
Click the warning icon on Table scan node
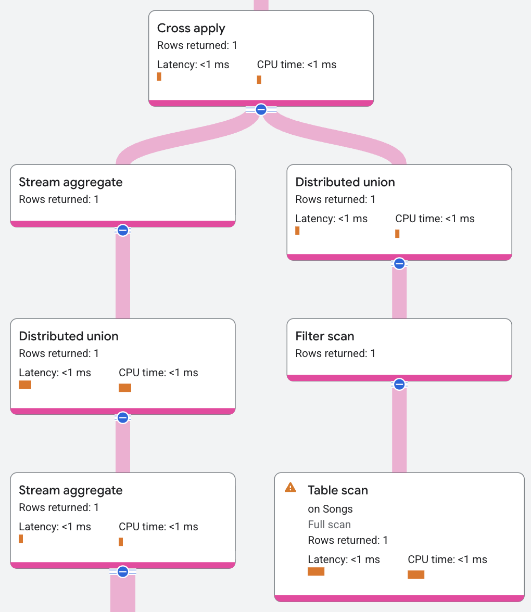[289, 487]
